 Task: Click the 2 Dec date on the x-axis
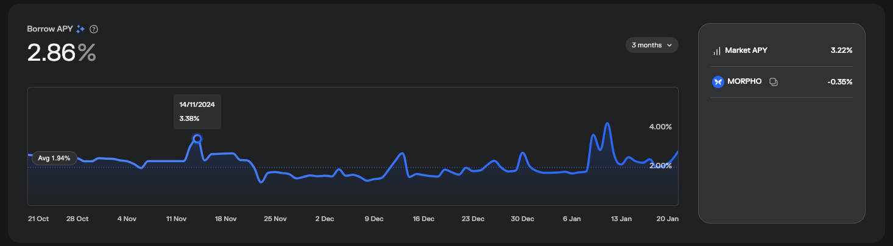coord(323,219)
